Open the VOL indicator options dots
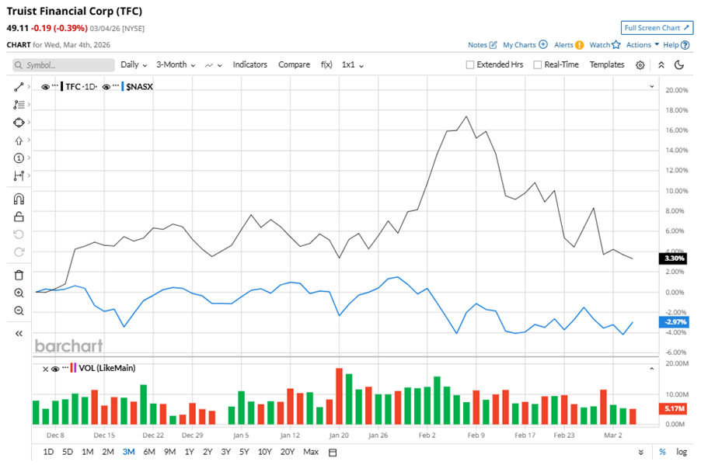Screen dimensions: 701x465 pyautogui.click(x=66, y=368)
